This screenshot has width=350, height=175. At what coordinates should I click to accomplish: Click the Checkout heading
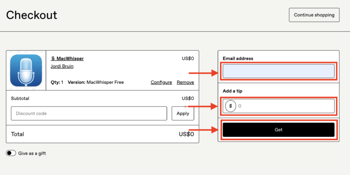click(x=31, y=15)
